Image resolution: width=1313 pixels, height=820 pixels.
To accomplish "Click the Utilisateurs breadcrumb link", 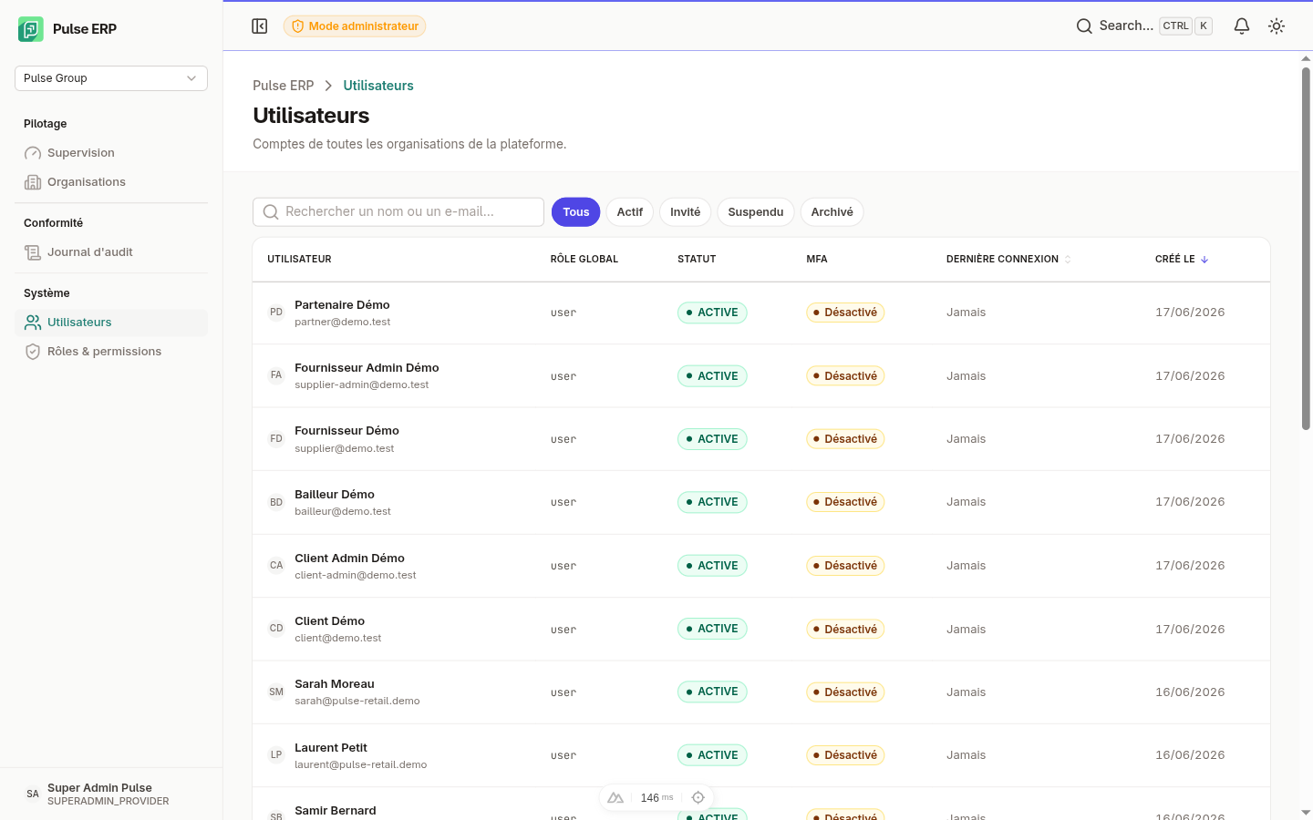I will [x=378, y=86].
